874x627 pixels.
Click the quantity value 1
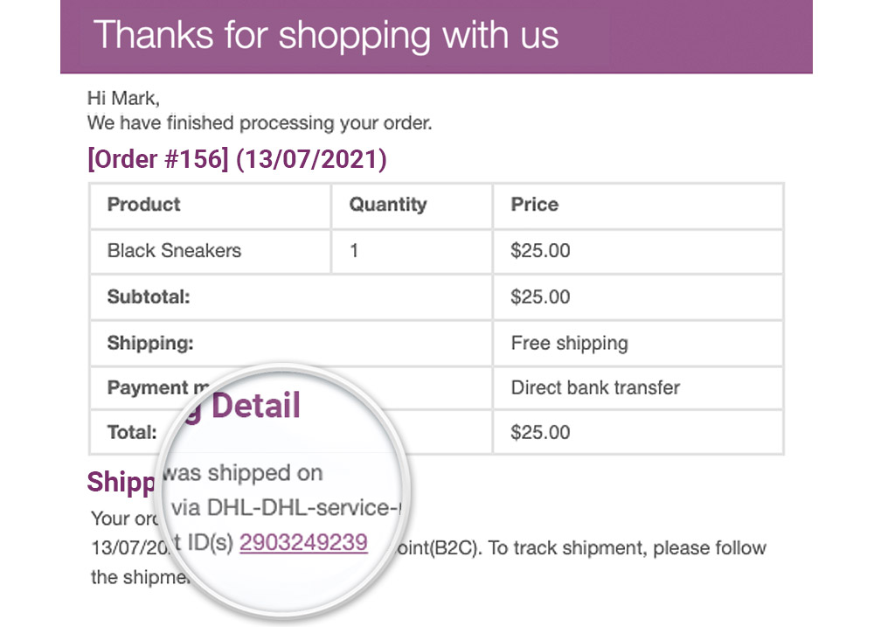(353, 251)
